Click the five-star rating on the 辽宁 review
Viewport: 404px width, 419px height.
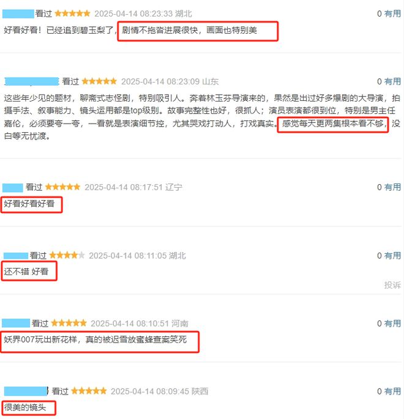pyautogui.click(x=63, y=187)
